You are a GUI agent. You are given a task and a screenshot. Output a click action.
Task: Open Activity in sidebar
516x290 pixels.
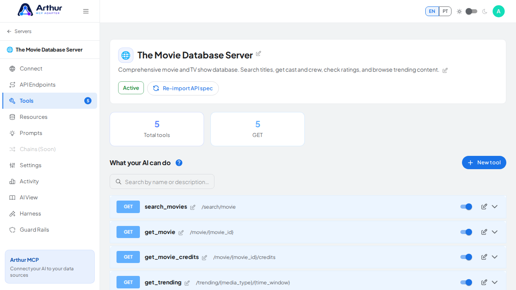coord(50,181)
